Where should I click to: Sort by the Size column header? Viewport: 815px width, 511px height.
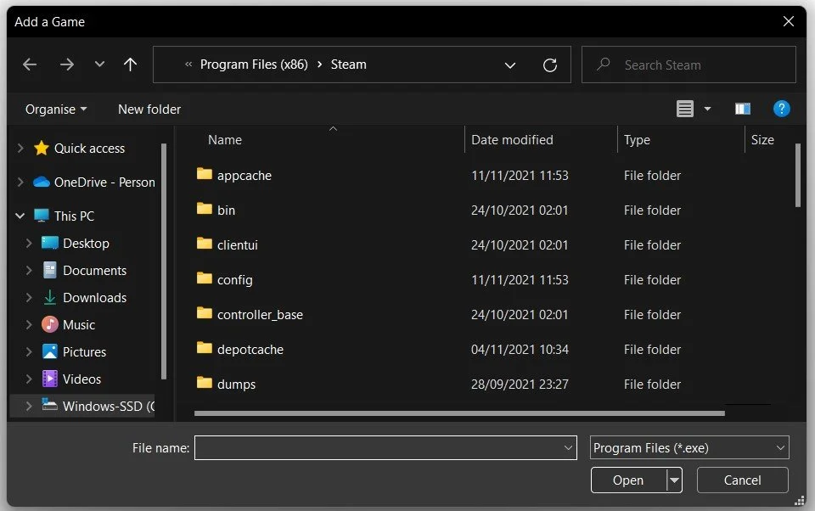coord(762,140)
